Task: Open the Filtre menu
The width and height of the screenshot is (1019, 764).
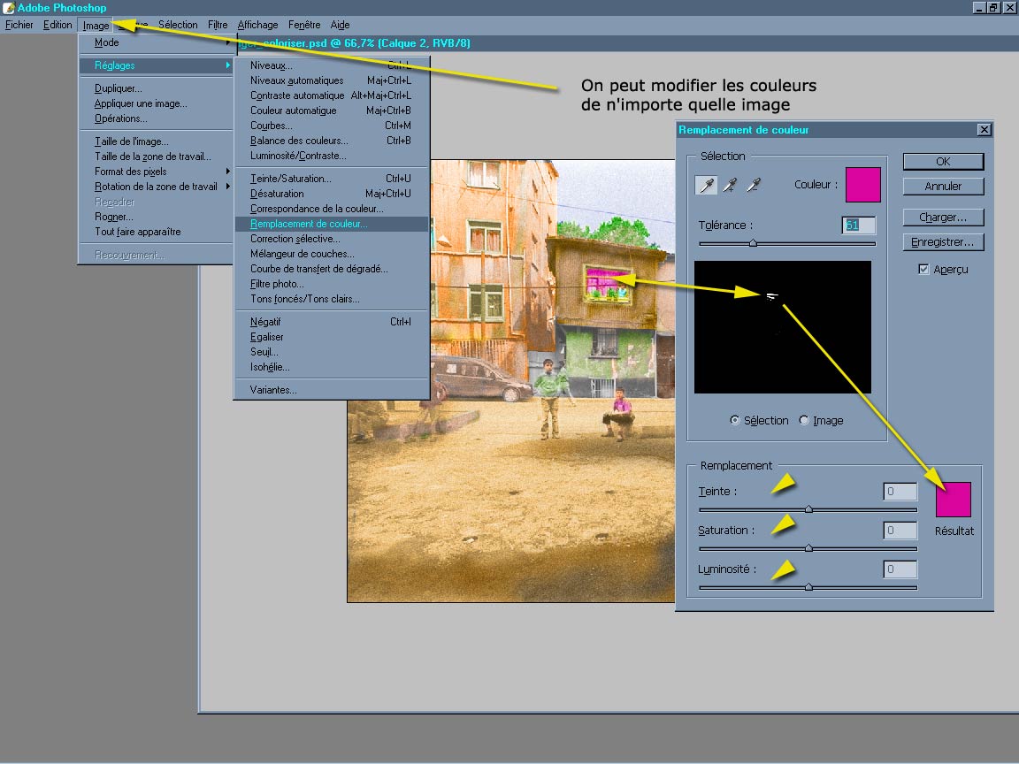Action: tap(218, 25)
